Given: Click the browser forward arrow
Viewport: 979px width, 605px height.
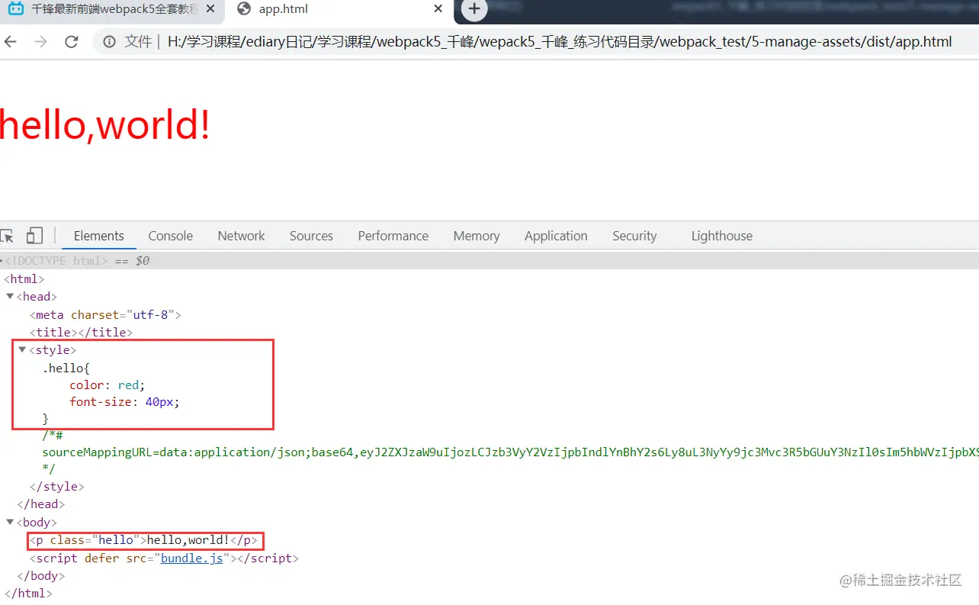Looking at the screenshot, I should [x=40, y=41].
